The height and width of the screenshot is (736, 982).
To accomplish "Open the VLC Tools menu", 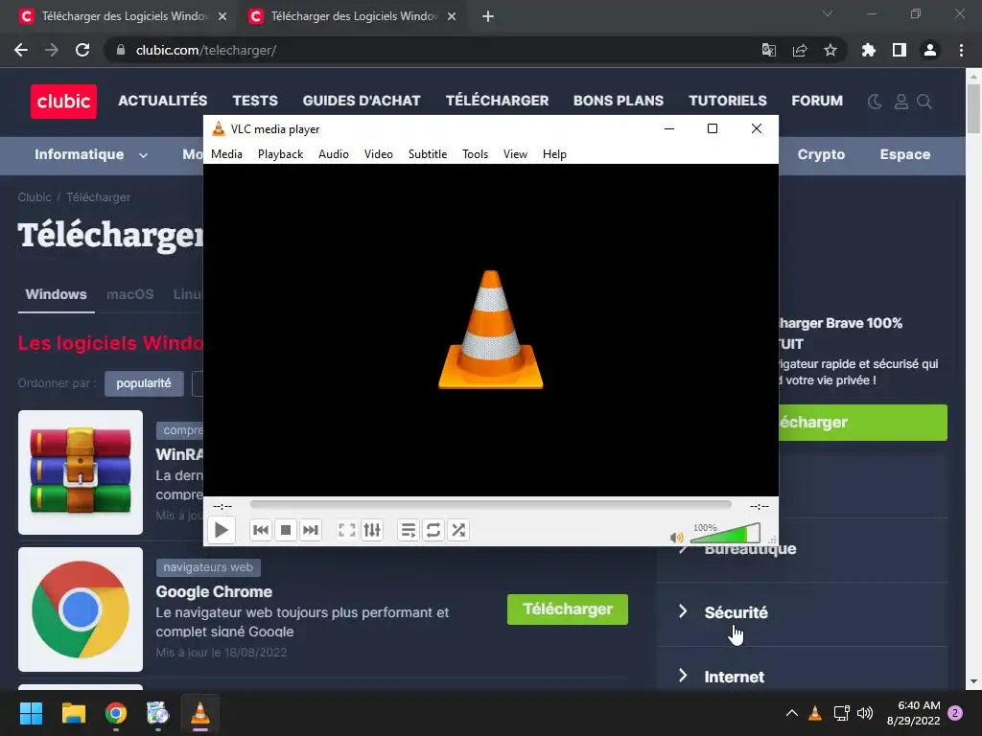I will pyautogui.click(x=475, y=154).
